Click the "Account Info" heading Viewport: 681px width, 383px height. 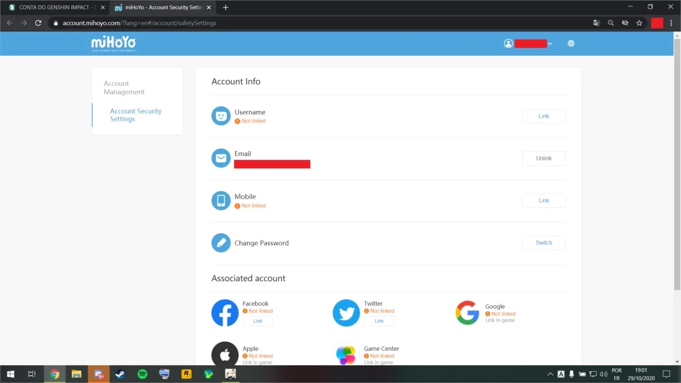click(236, 82)
